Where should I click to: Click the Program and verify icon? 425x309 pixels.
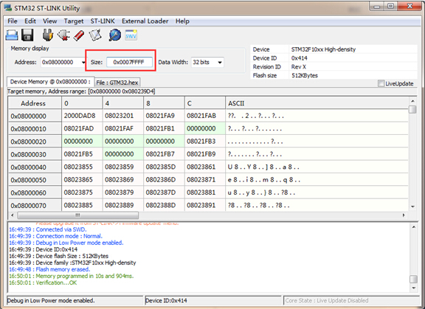[95, 35]
